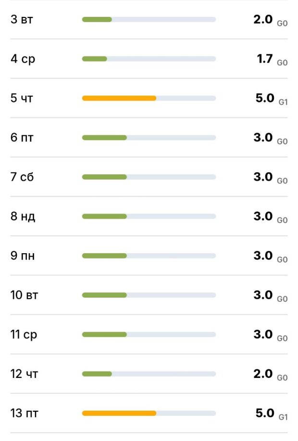
Task: Select the 8 нд date label
Action: pos(23,216)
